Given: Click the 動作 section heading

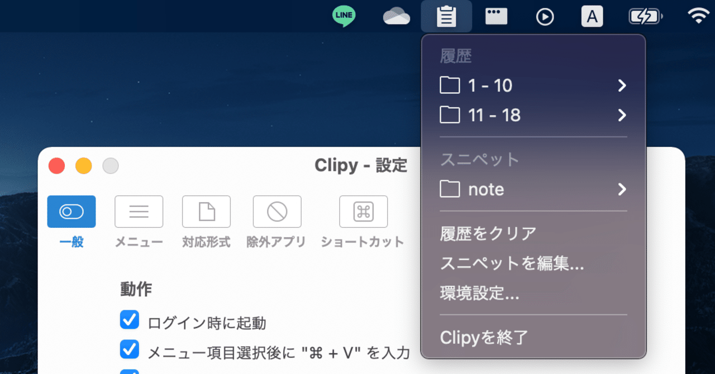Looking at the screenshot, I should pos(136,289).
